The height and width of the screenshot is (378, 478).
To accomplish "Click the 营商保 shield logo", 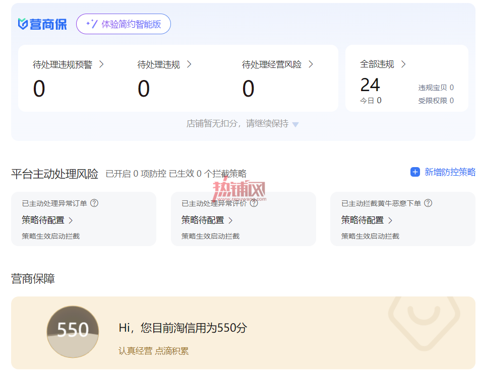I will 23,24.
